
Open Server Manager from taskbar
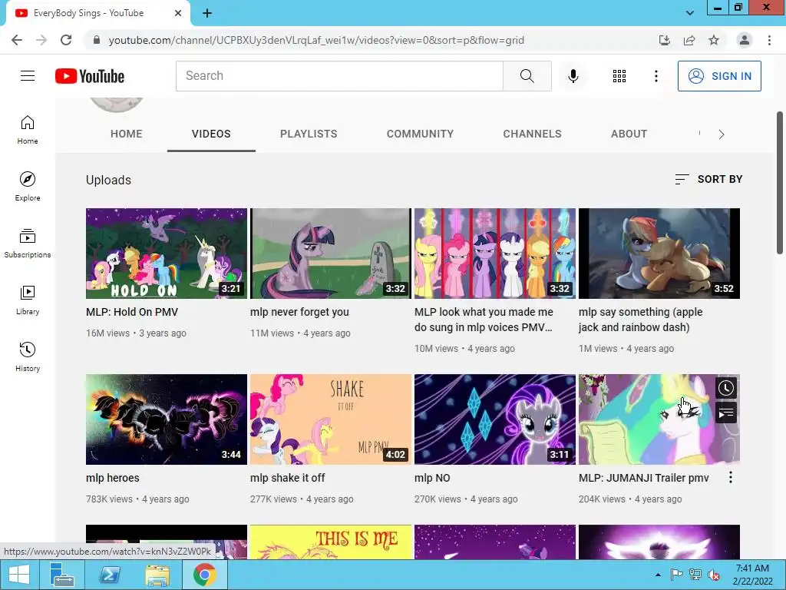point(62,575)
